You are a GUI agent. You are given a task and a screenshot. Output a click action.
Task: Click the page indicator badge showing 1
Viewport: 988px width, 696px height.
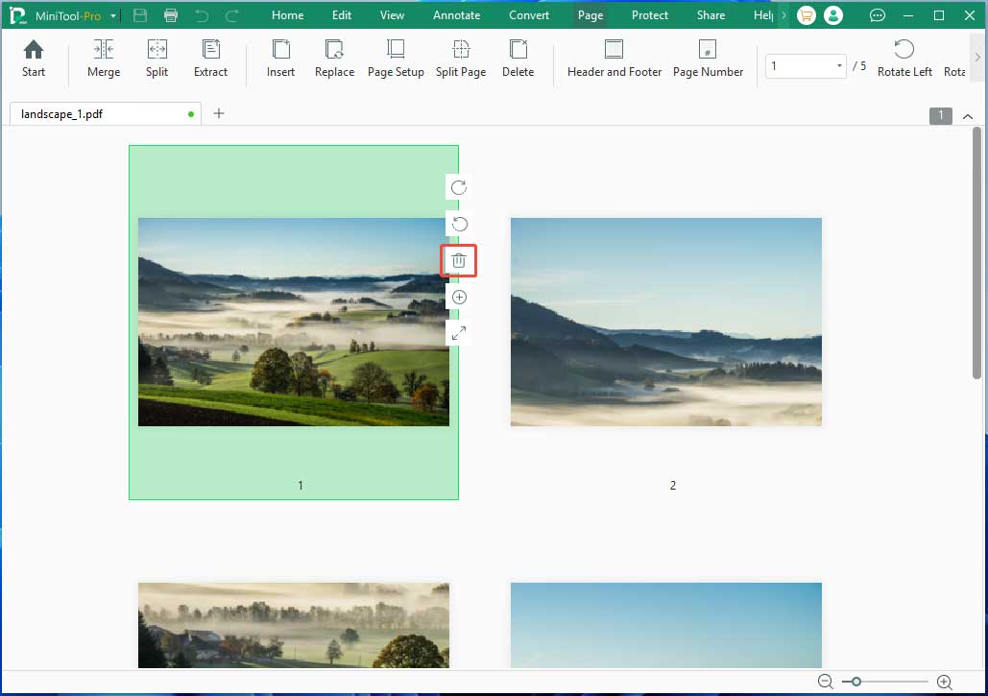(x=940, y=115)
